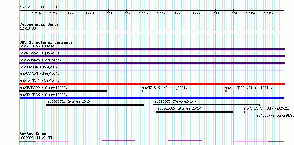Click the black nsv5853299 (Almarri2020) bar
294x145 pixels.
tap(63, 91)
